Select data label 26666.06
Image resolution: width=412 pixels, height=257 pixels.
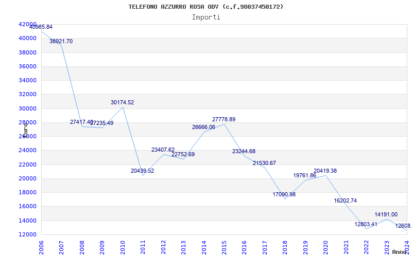click(x=203, y=127)
